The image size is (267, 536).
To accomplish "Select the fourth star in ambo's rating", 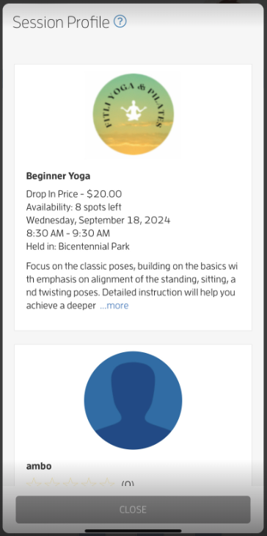I will [x=89, y=484].
